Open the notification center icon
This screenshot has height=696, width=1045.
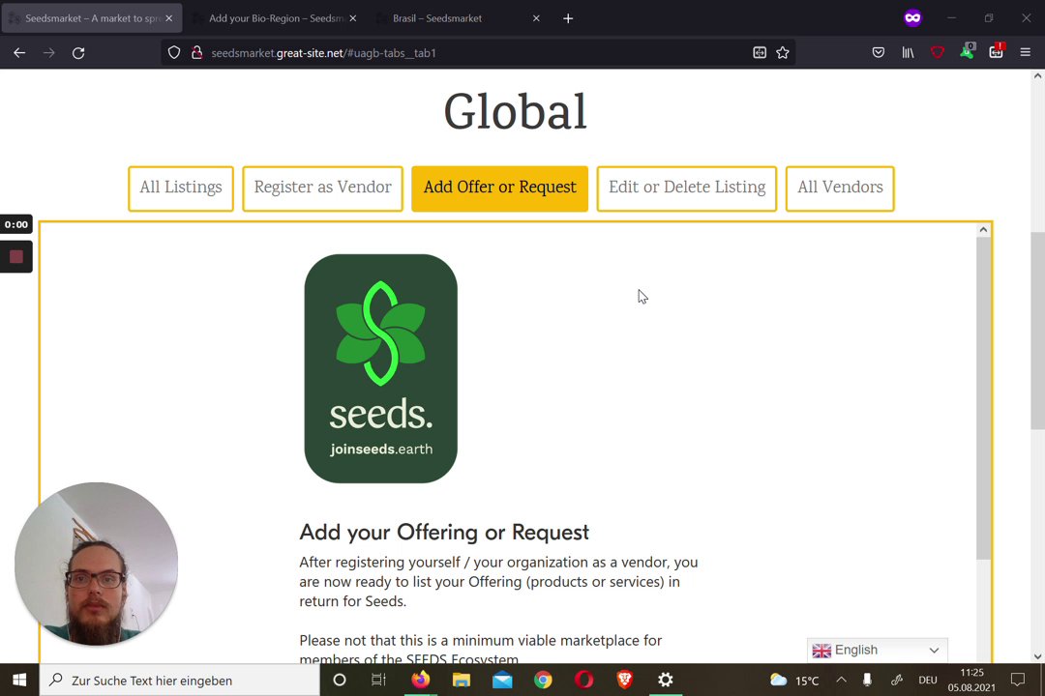[1018, 680]
